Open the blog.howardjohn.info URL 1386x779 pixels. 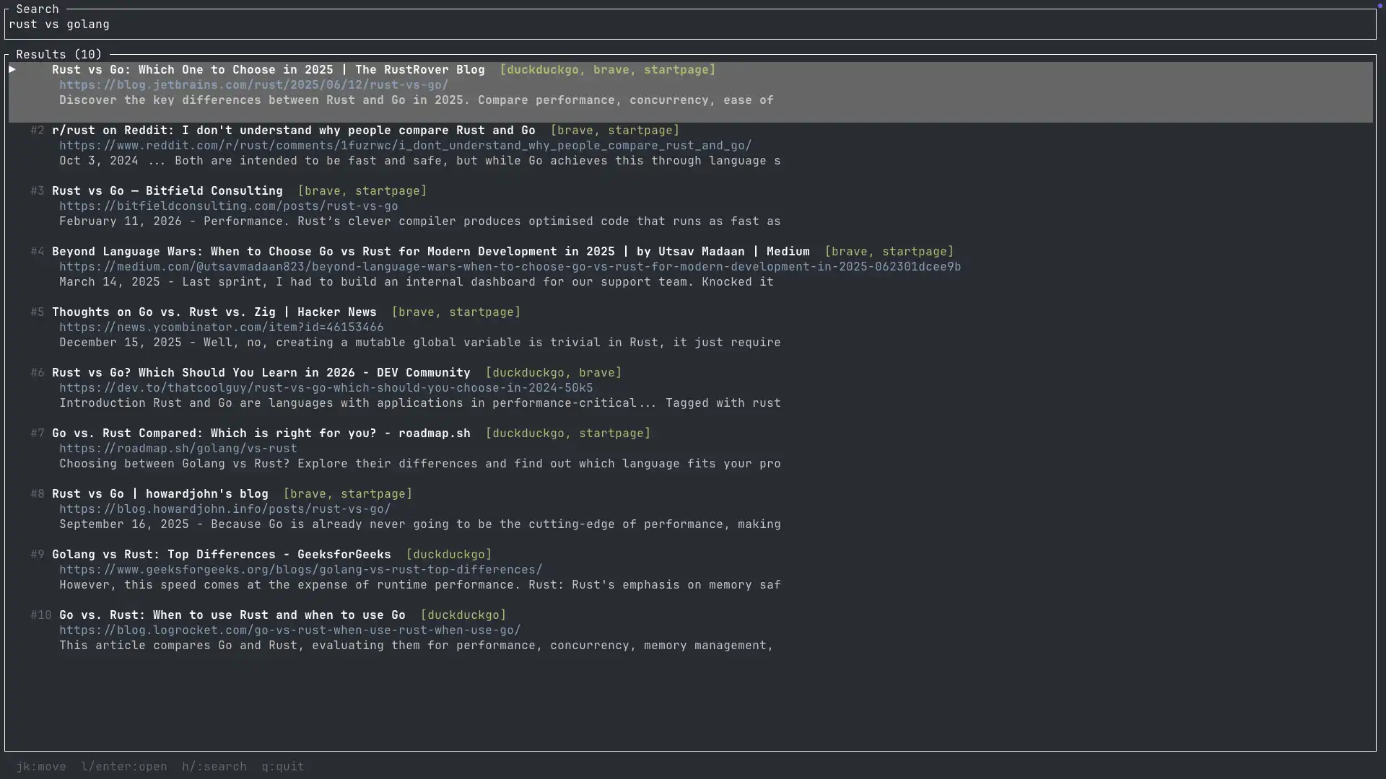coord(225,509)
